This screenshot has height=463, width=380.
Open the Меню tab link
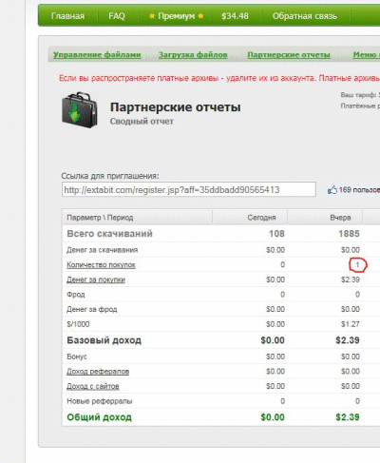click(x=367, y=55)
